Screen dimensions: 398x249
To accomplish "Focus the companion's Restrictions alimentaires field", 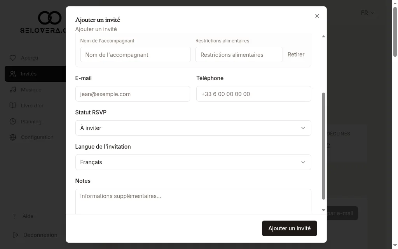I will point(239,54).
